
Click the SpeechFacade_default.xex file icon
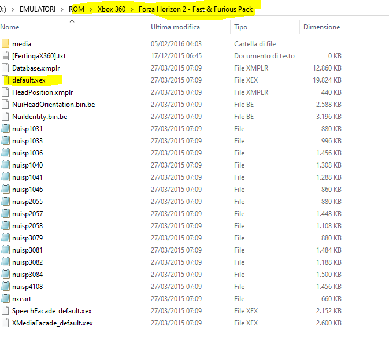pos(5,311)
